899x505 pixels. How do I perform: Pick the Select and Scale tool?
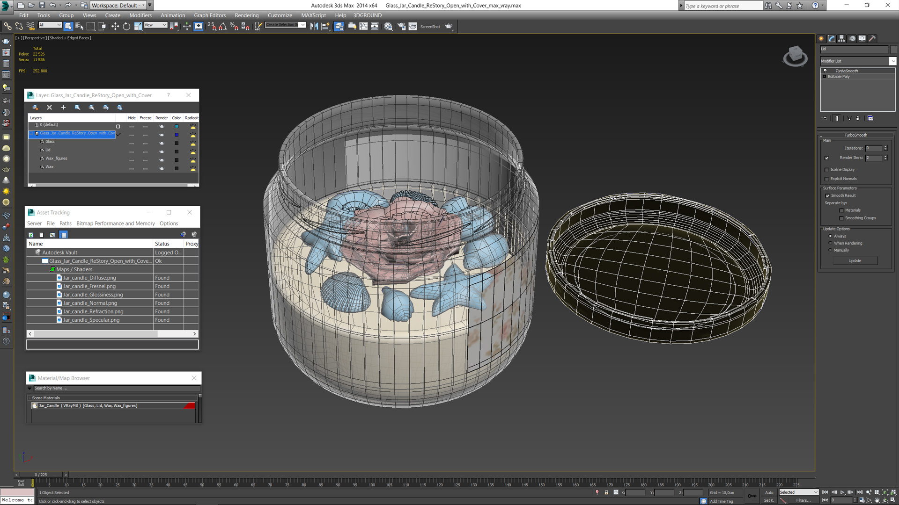(x=138, y=26)
